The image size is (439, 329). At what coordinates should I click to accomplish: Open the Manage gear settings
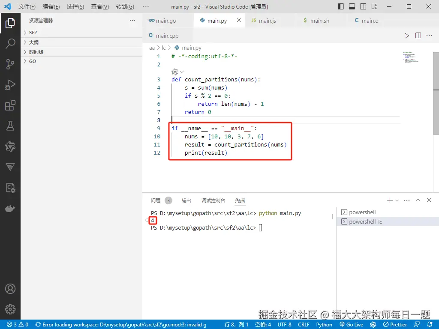coord(10,309)
